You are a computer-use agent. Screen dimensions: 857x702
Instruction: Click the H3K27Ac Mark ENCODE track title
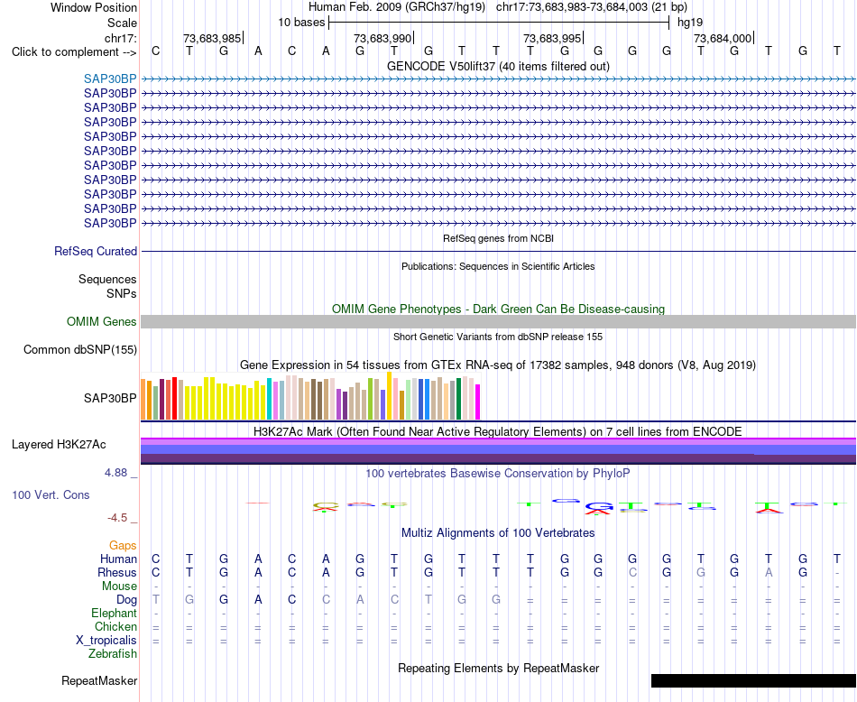pos(498,431)
